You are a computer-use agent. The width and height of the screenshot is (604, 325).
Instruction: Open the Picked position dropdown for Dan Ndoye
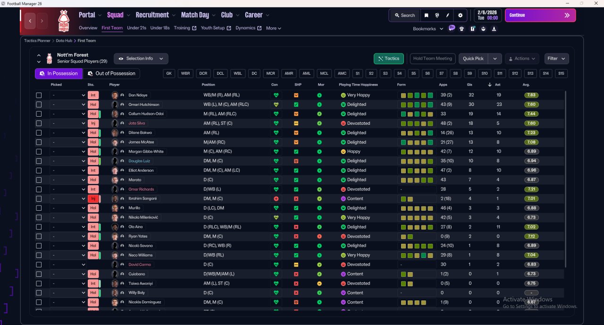pyautogui.click(x=68, y=95)
